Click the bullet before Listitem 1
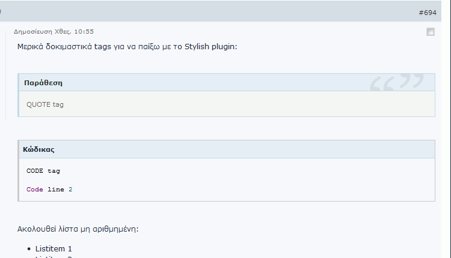This screenshot has width=451, height=258. (x=29, y=249)
